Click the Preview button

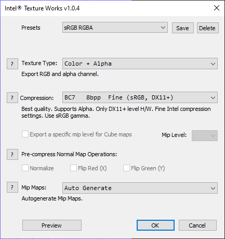tap(52, 225)
